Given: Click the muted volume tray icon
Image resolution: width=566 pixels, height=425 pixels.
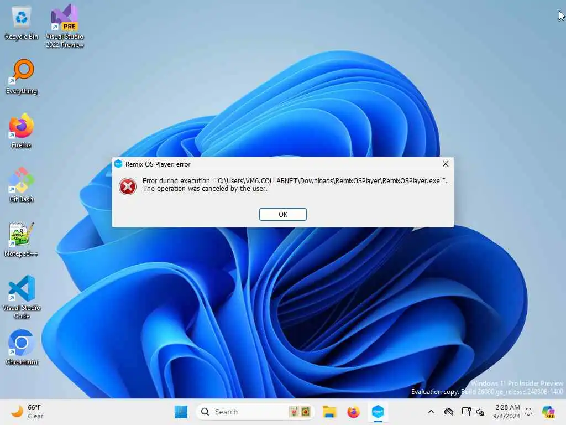Looking at the screenshot, I should (x=480, y=412).
